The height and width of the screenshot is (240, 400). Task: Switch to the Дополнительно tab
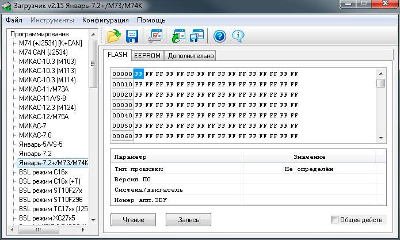[x=190, y=56]
